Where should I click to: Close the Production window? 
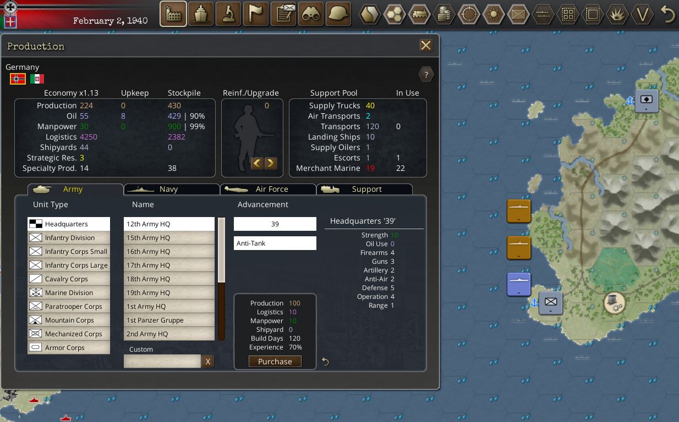[x=426, y=46]
